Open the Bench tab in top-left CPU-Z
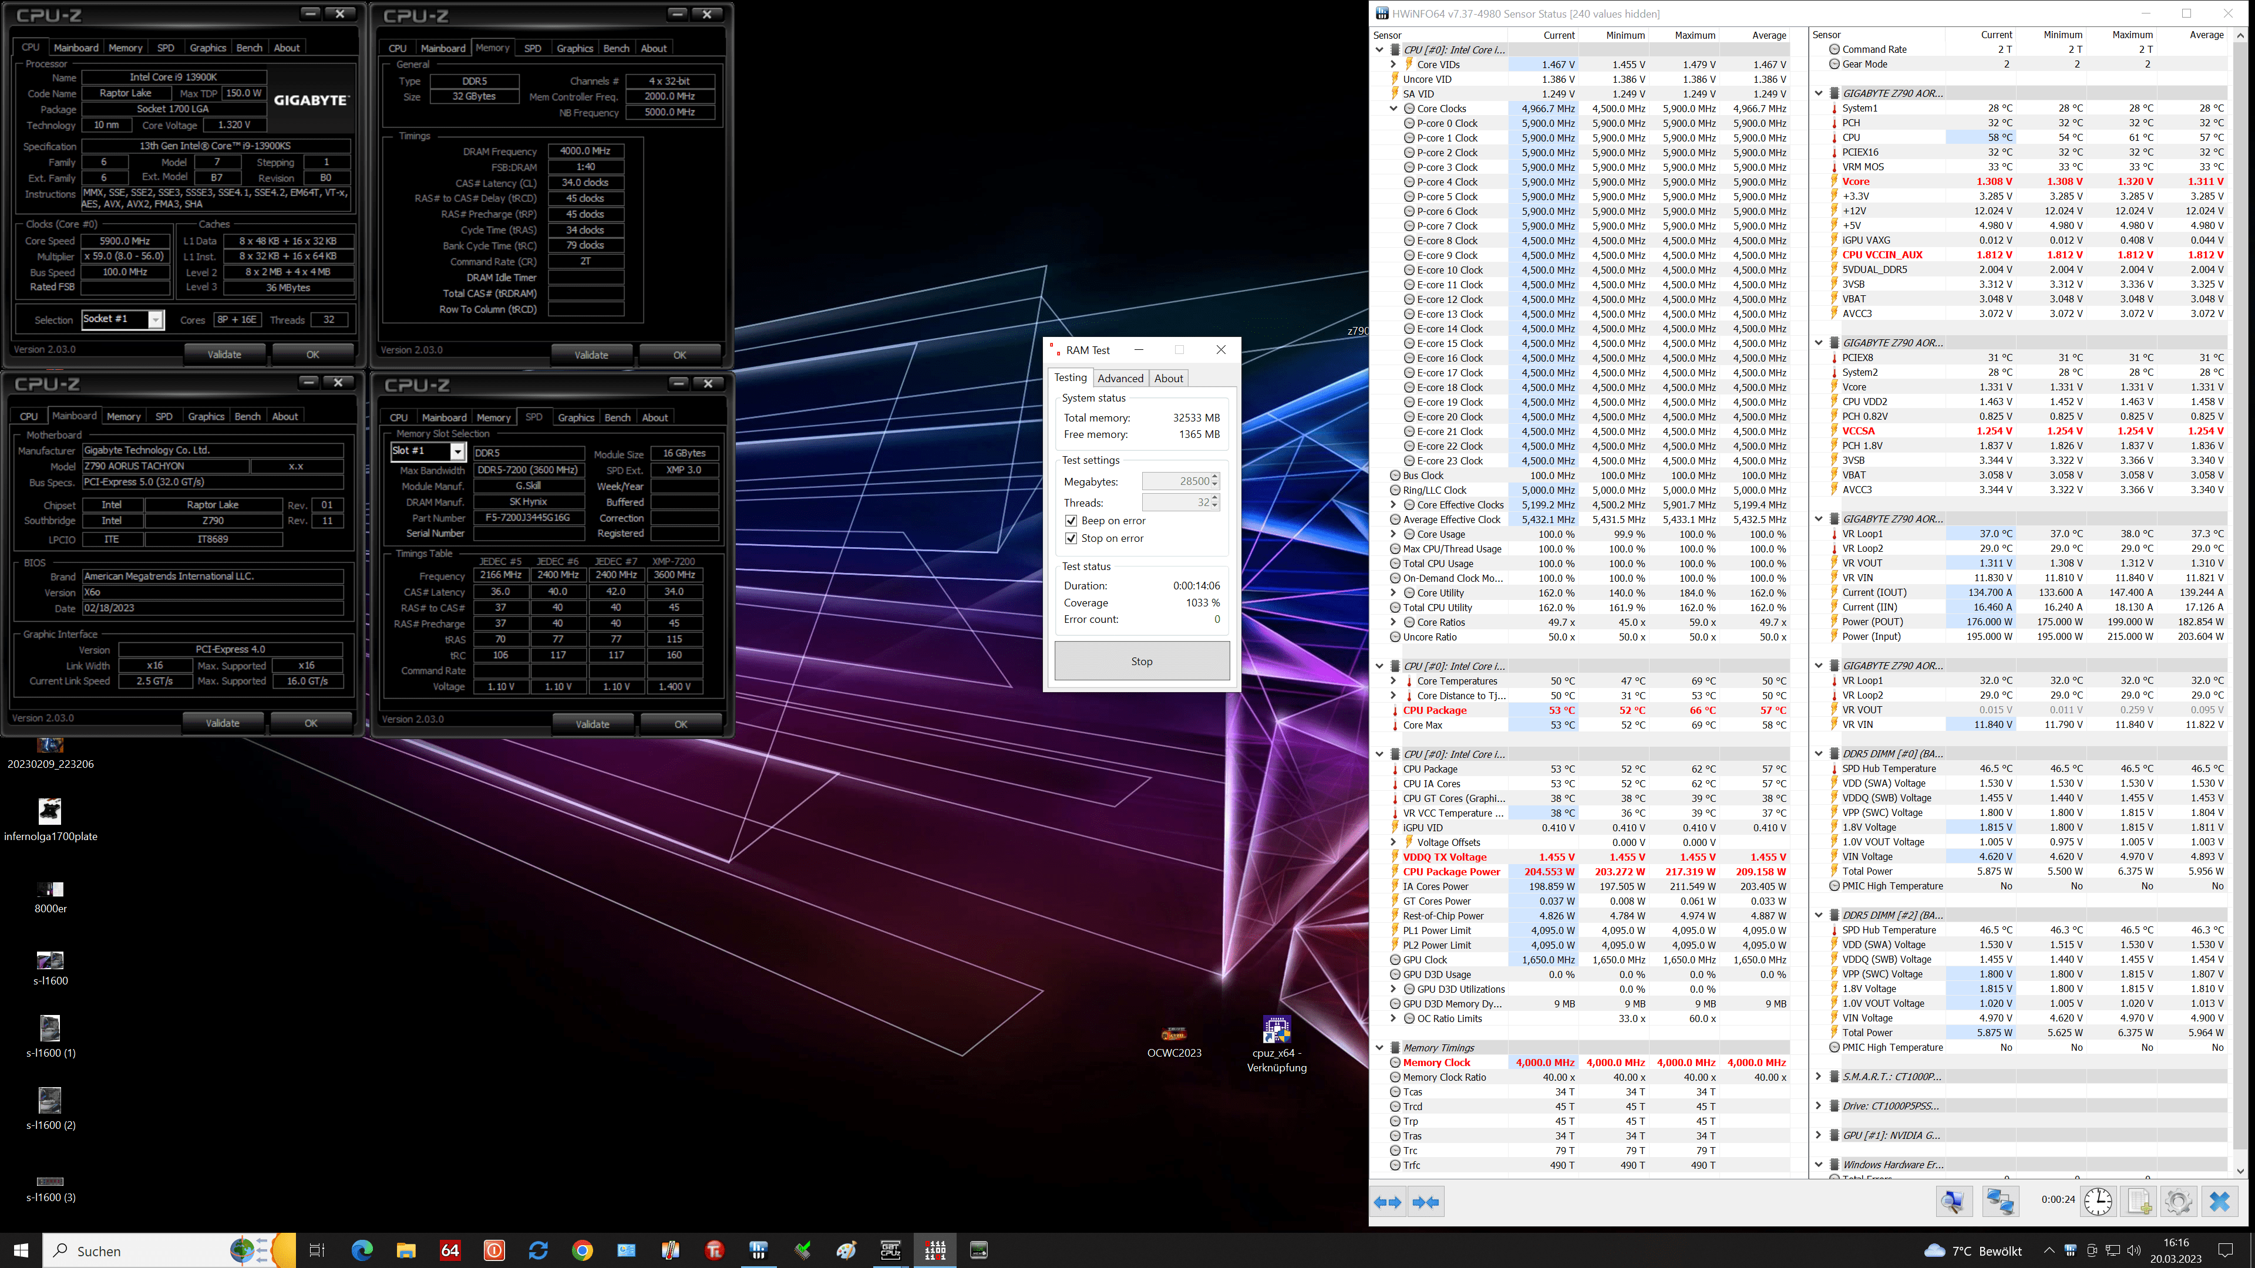 coord(248,48)
